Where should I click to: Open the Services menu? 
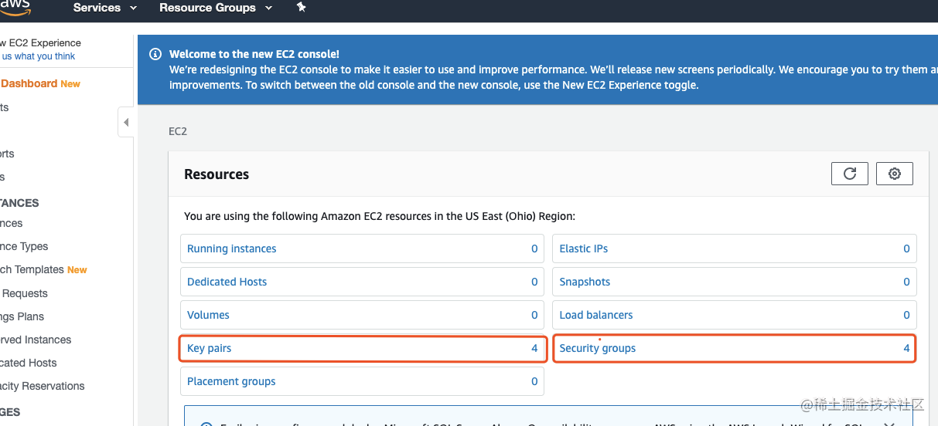point(104,8)
